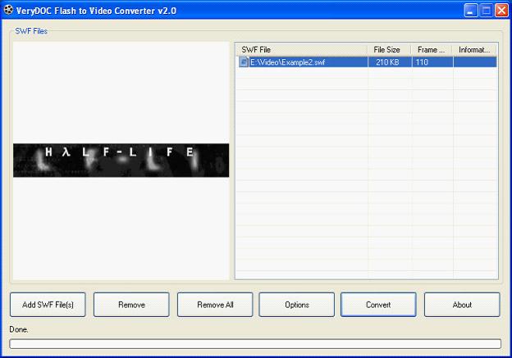The height and width of the screenshot is (358, 512).
Task: Sort by the File Size column header
Action: tap(389, 49)
